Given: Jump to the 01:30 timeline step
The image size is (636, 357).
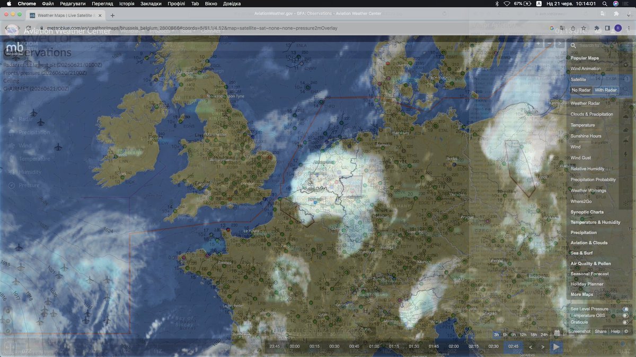Looking at the screenshot, I should click(414, 346).
